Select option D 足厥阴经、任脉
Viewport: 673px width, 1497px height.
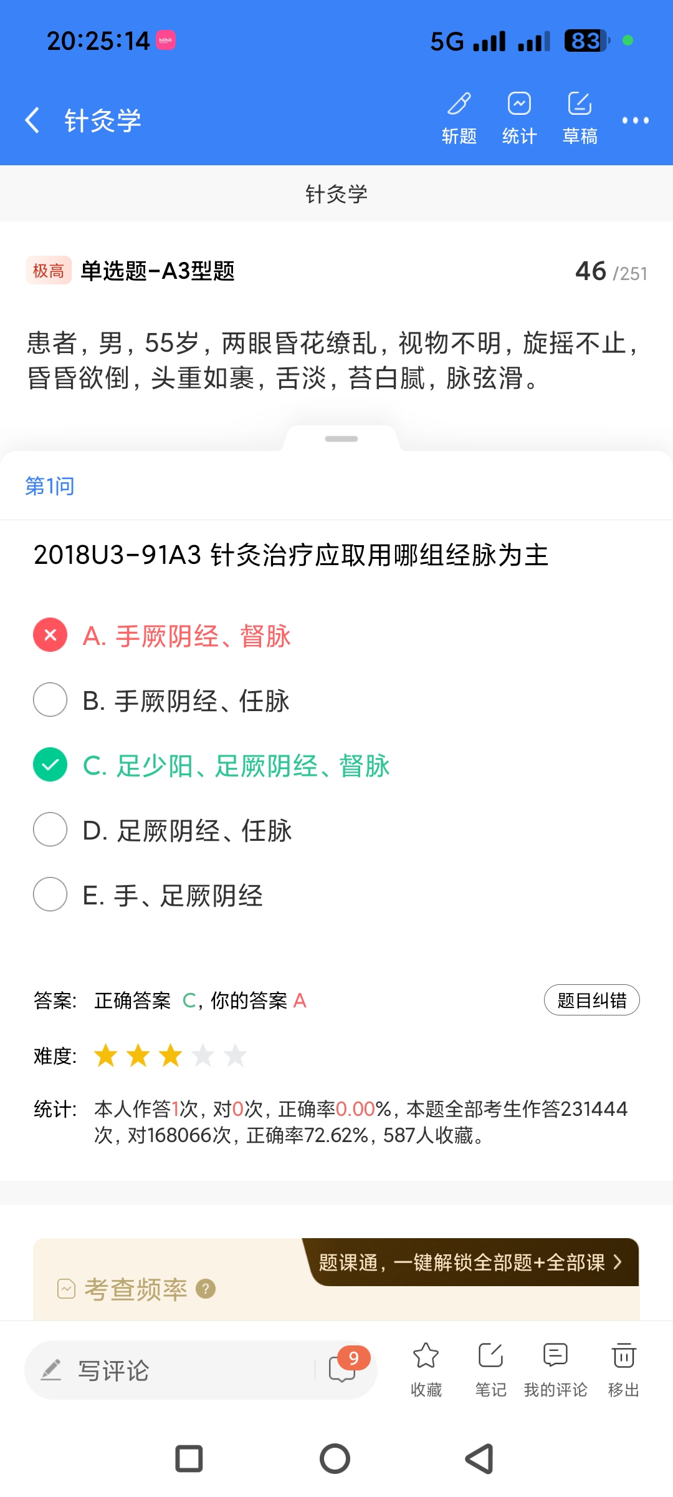50,830
